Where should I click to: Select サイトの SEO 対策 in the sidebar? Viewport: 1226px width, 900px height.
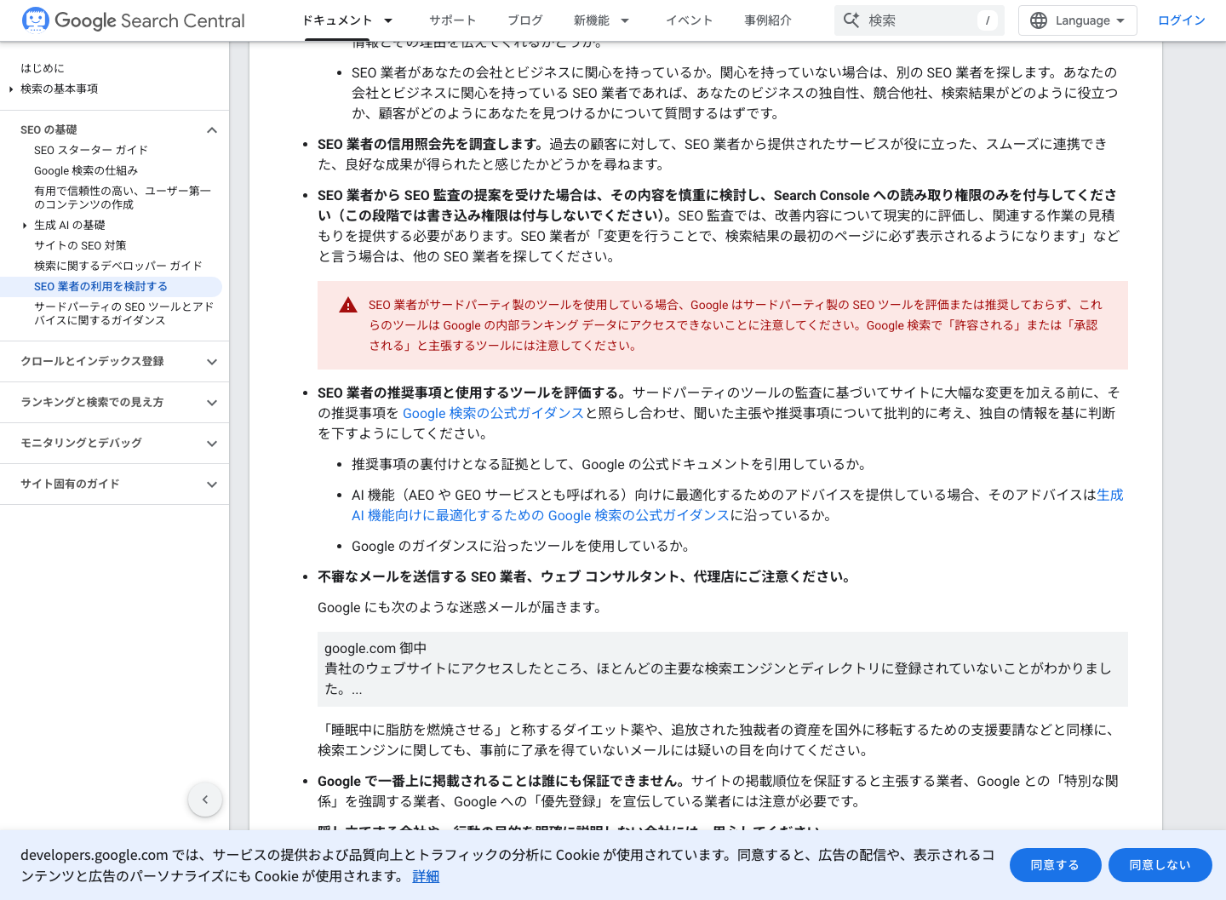pyautogui.click(x=80, y=245)
